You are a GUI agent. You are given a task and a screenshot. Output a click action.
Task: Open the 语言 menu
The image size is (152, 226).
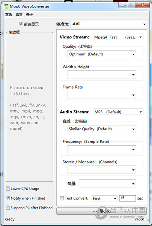click(19, 14)
